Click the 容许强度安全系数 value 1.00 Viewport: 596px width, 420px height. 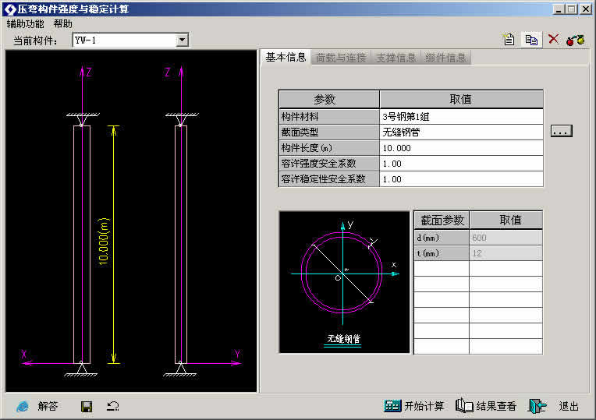tap(461, 164)
